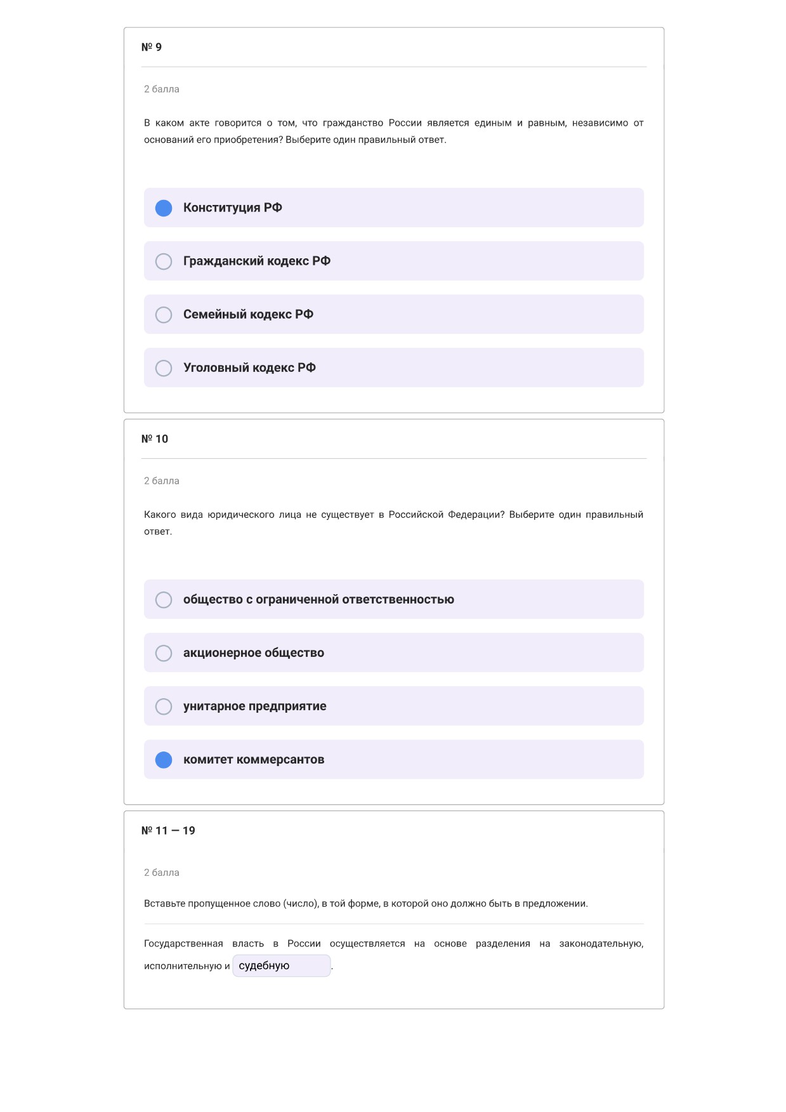
Task: Click the Уголовный кодекс РФ label text
Action: click(x=249, y=367)
